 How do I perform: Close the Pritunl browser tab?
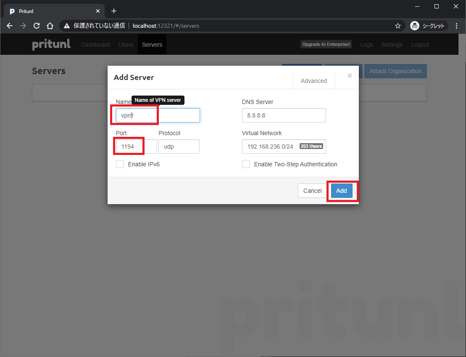tap(98, 11)
